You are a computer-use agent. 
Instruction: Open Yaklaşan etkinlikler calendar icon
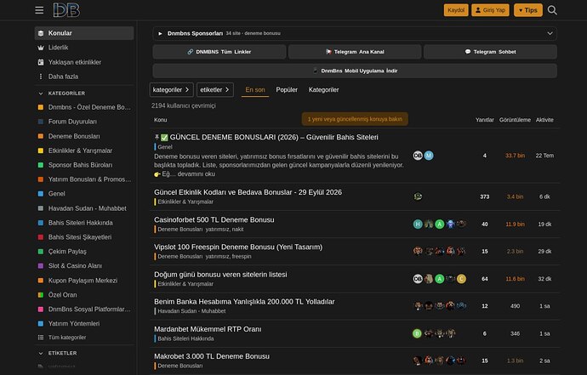(41, 62)
